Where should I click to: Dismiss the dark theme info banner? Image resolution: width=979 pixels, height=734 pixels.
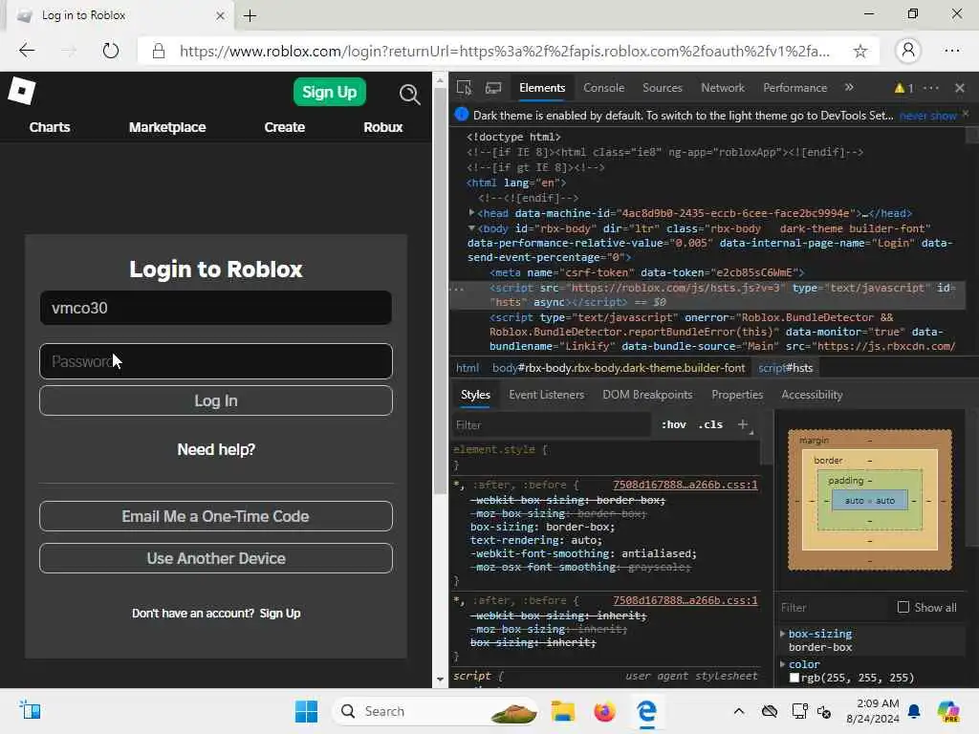[966, 114]
